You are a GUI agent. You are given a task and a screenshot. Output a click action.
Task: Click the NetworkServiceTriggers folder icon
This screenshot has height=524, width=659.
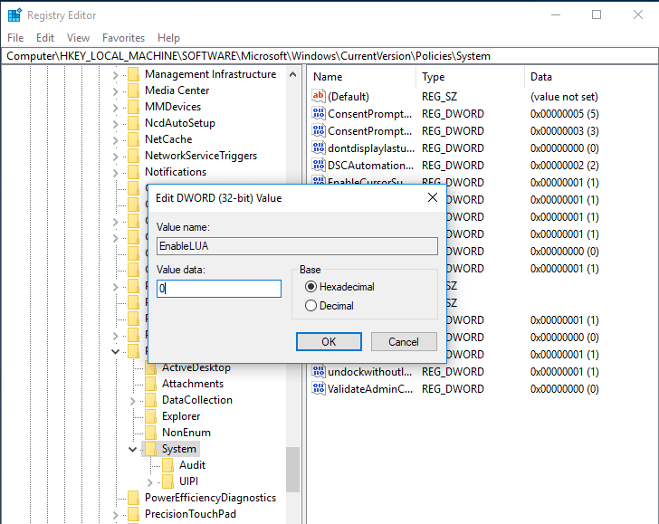134,156
